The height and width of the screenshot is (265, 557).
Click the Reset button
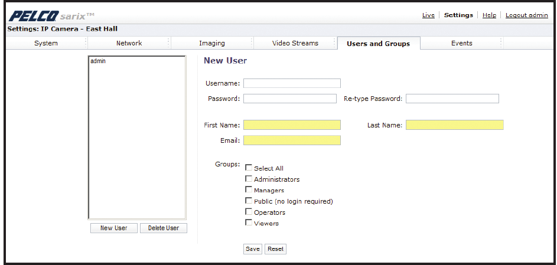pyautogui.click(x=275, y=249)
